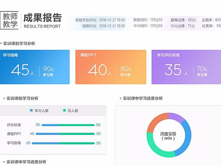
Task: Click 结束时间 2016-12-21 10:00 text
Action: point(104,26)
